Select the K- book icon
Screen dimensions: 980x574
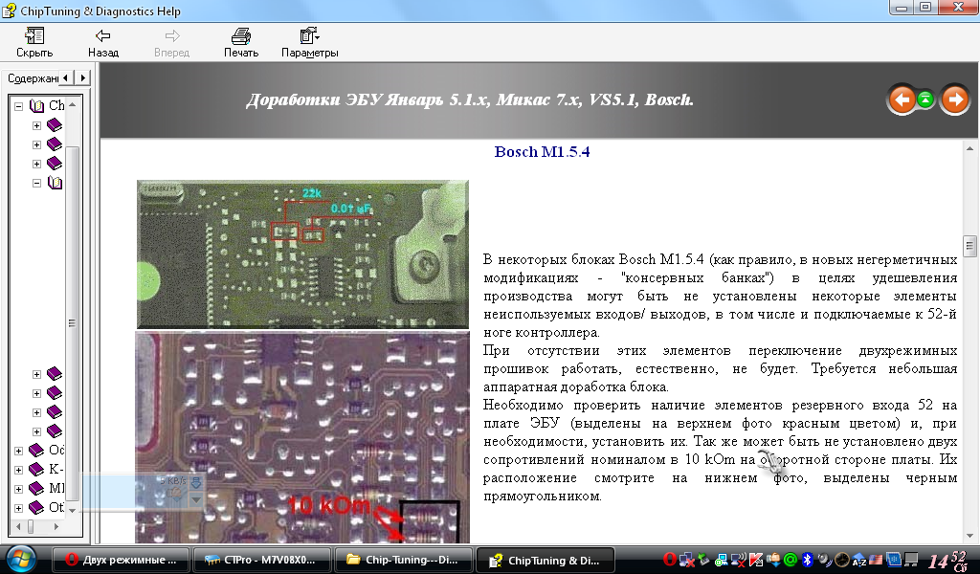coord(37,469)
